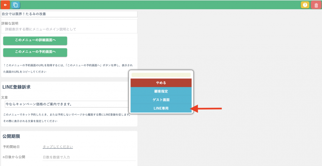Click the 予約開始日 label

(x=12, y=147)
